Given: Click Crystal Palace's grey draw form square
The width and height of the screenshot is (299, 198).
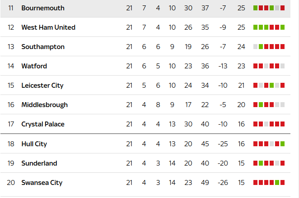Looking at the screenshot, I should [266, 124].
